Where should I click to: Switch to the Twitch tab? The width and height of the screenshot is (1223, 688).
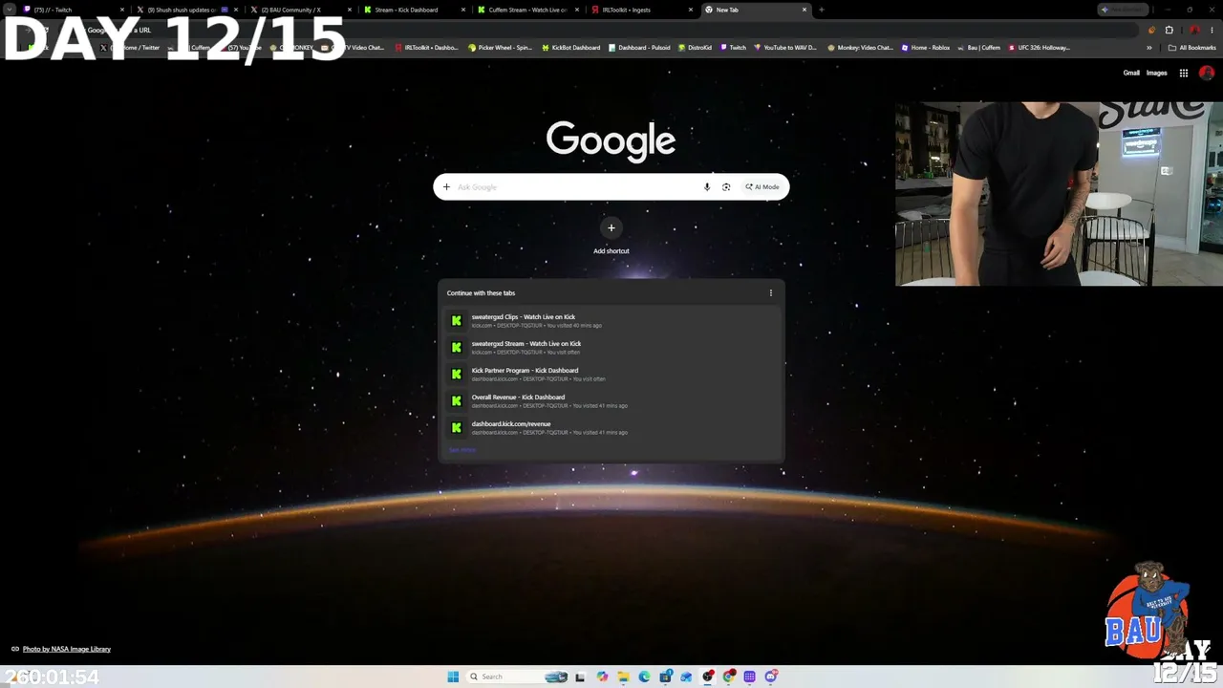coord(75,10)
